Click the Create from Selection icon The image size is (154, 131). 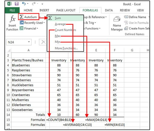click(126, 28)
